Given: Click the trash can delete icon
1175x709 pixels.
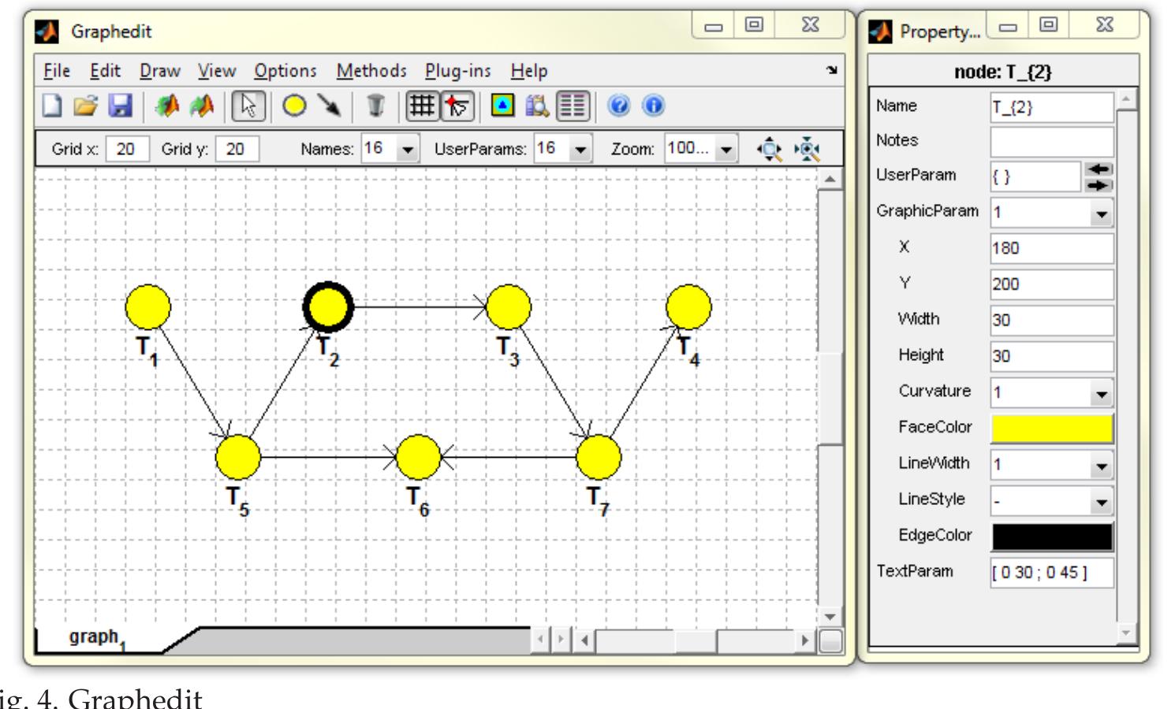Looking at the screenshot, I should (x=375, y=106).
